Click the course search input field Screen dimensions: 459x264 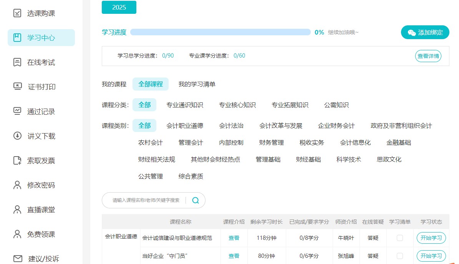[146, 200]
